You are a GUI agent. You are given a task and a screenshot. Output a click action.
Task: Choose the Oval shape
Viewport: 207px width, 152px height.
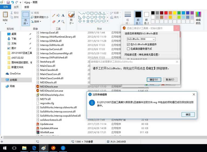pyautogui.click(x=88, y=13)
